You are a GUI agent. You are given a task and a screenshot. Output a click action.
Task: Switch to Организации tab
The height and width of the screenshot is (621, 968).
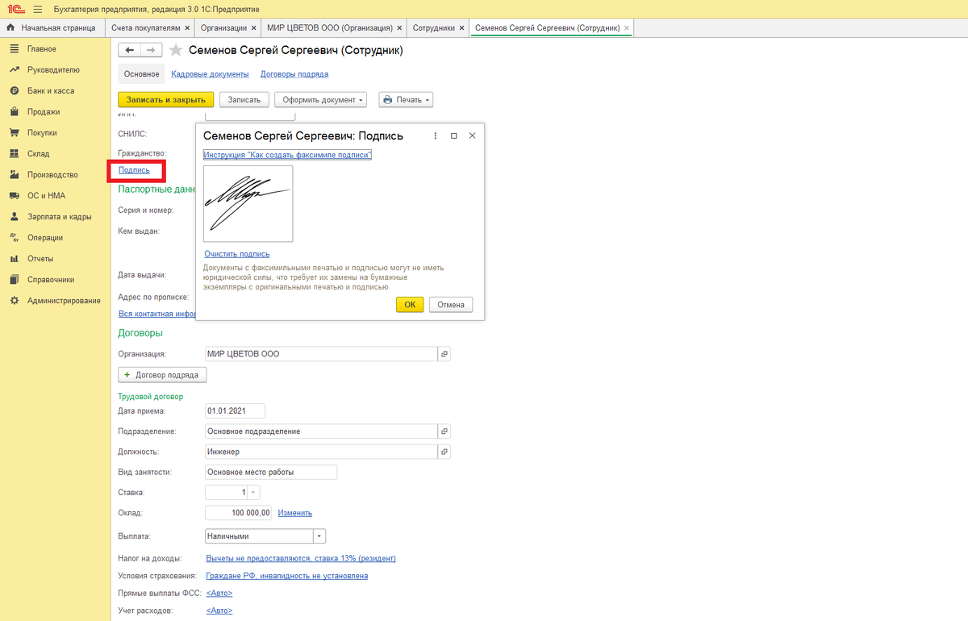coord(223,27)
